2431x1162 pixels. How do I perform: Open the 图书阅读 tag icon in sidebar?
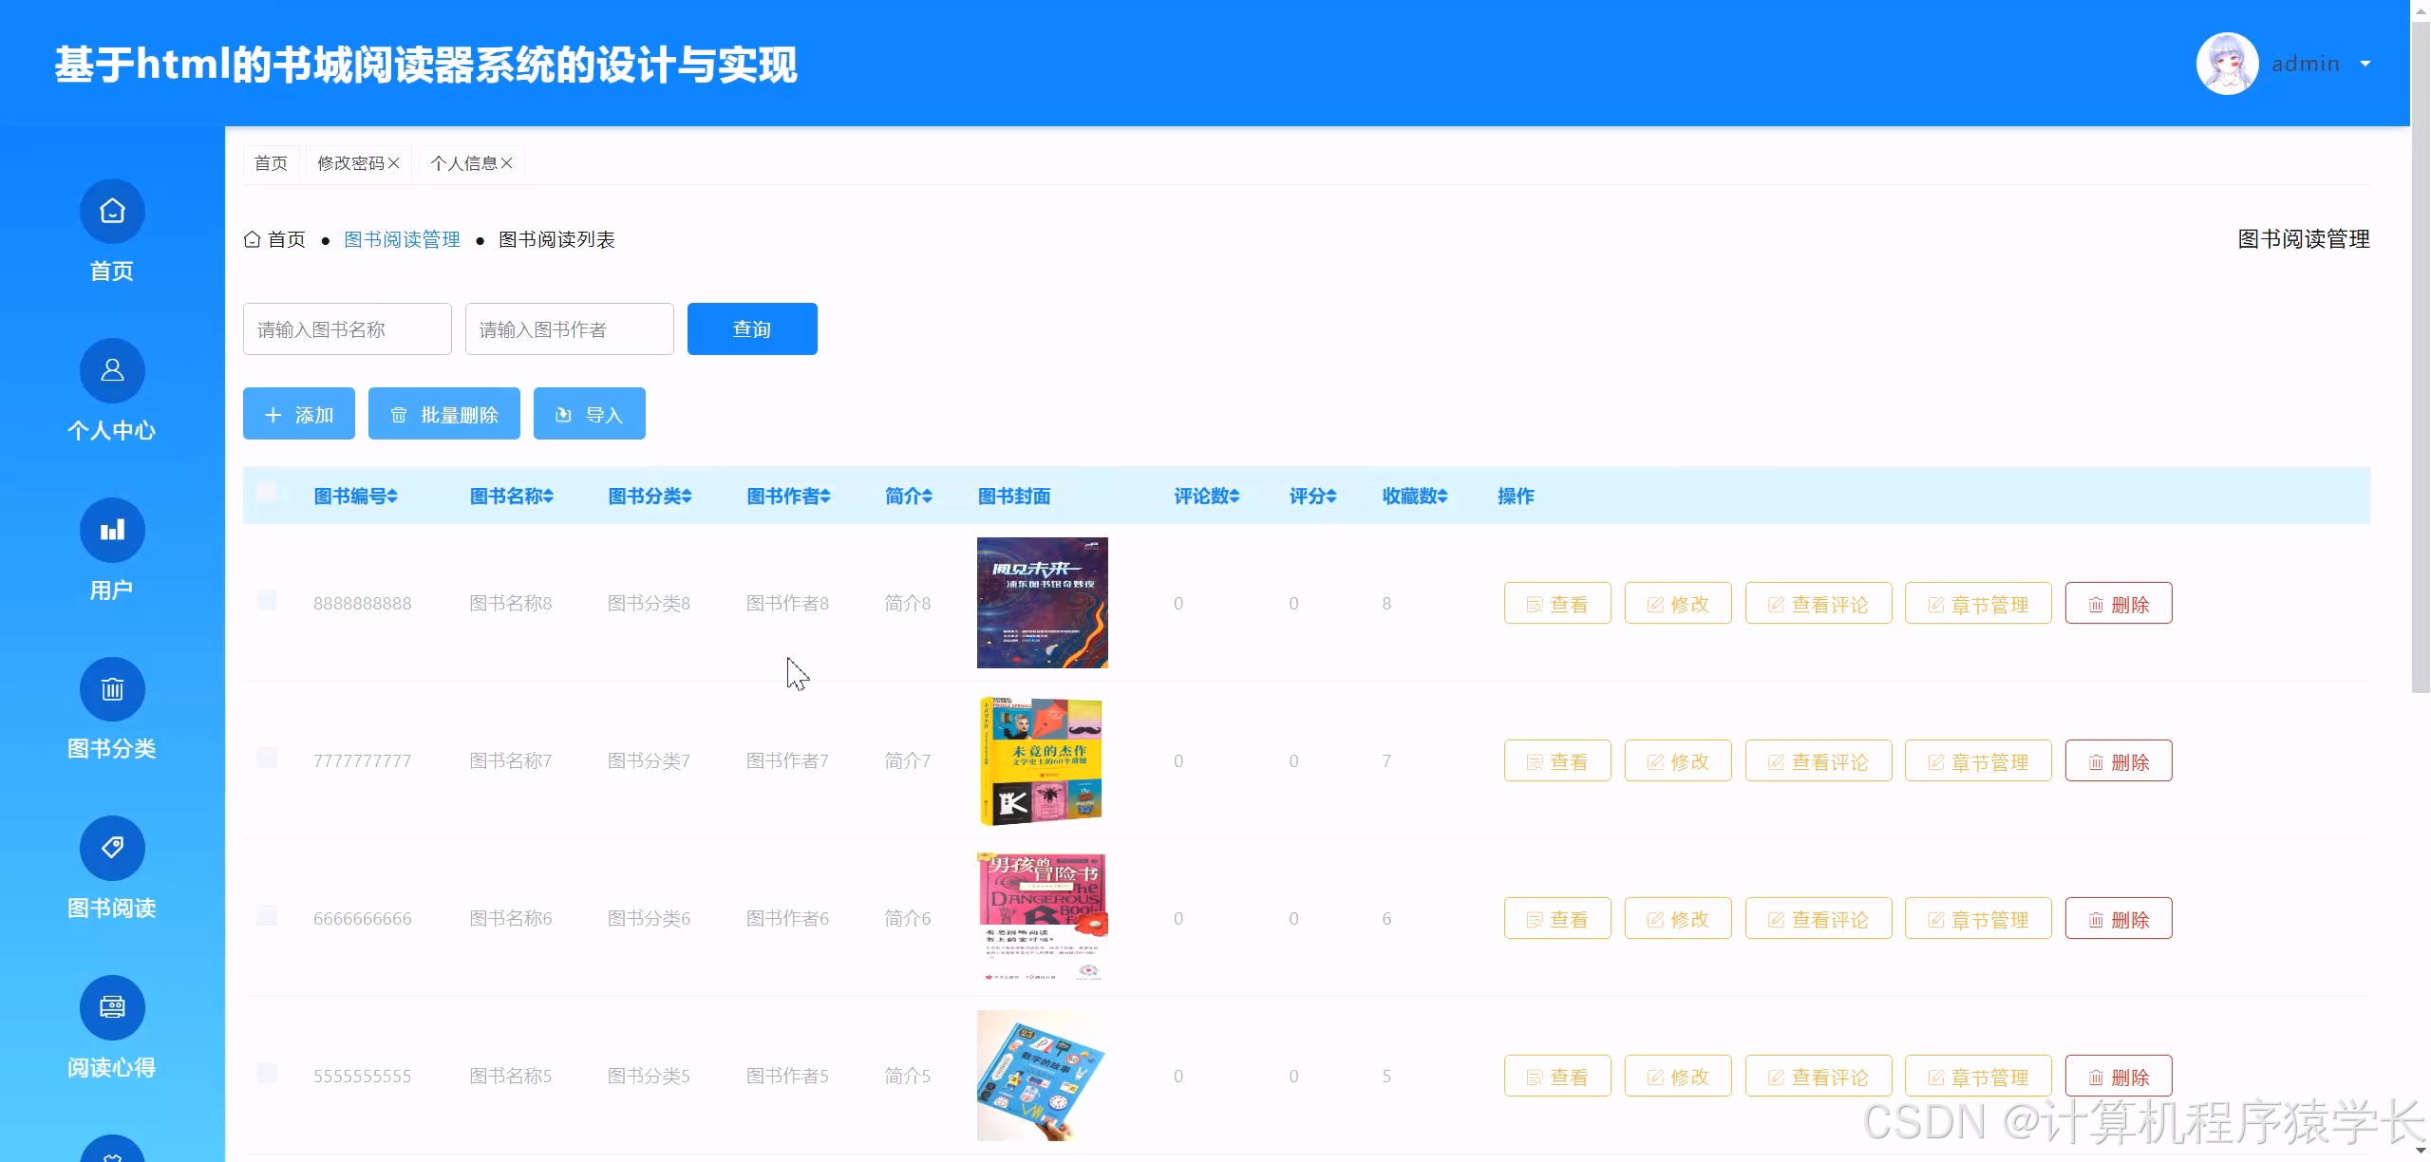pyautogui.click(x=112, y=848)
